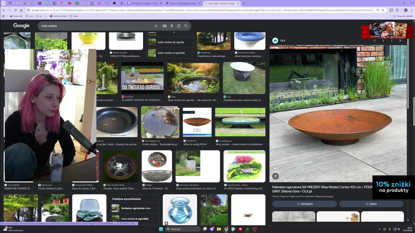The image size is (415, 233).
Task: Select the lustro wodne do ogrodu suggestion
Action: point(170,42)
